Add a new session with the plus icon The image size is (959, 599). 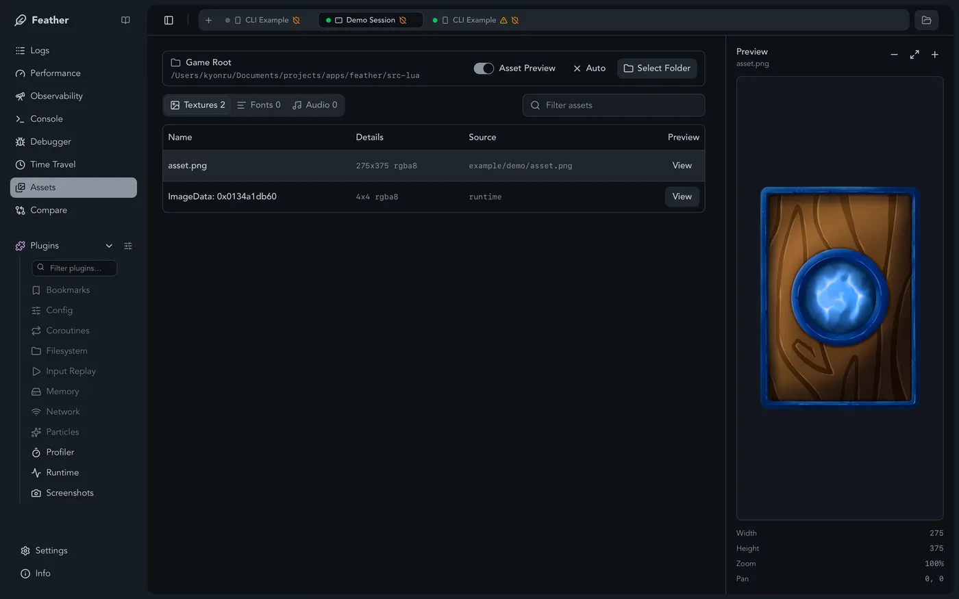click(x=209, y=20)
